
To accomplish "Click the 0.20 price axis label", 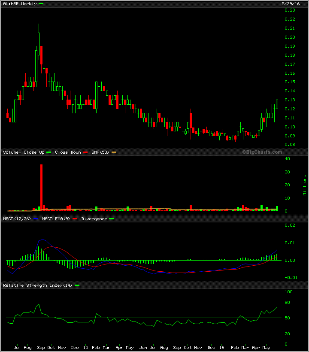I will click(290, 37).
